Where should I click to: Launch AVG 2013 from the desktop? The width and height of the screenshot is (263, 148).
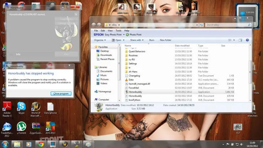click(x=50, y=128)
